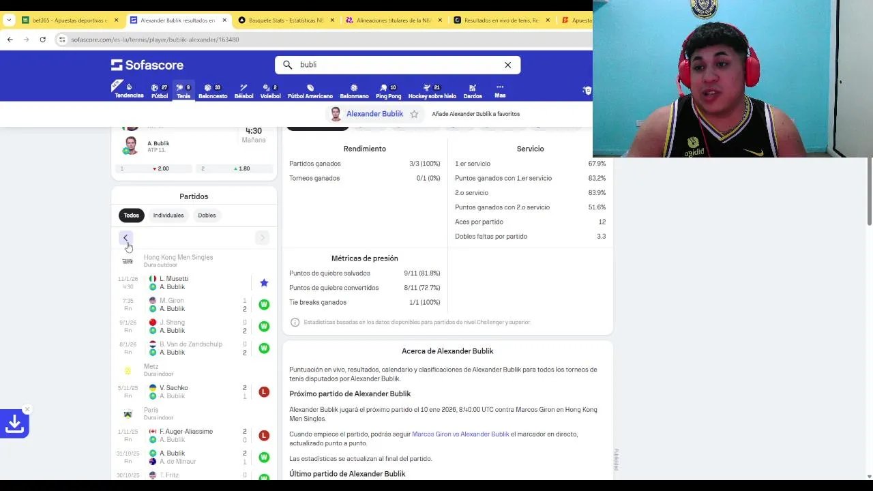
Task: Open the Fútbol sports section
Action: (160, 91)
